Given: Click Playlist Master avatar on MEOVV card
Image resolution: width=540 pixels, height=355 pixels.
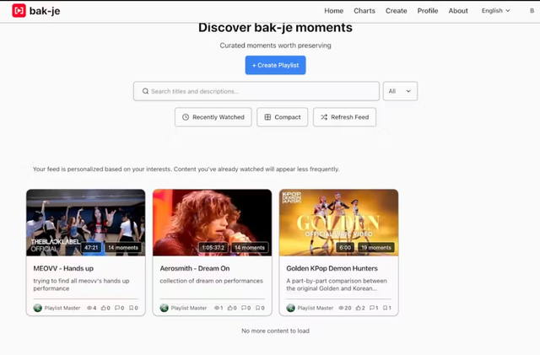Looking at the screenshot, I should click(x=37, y=308).
